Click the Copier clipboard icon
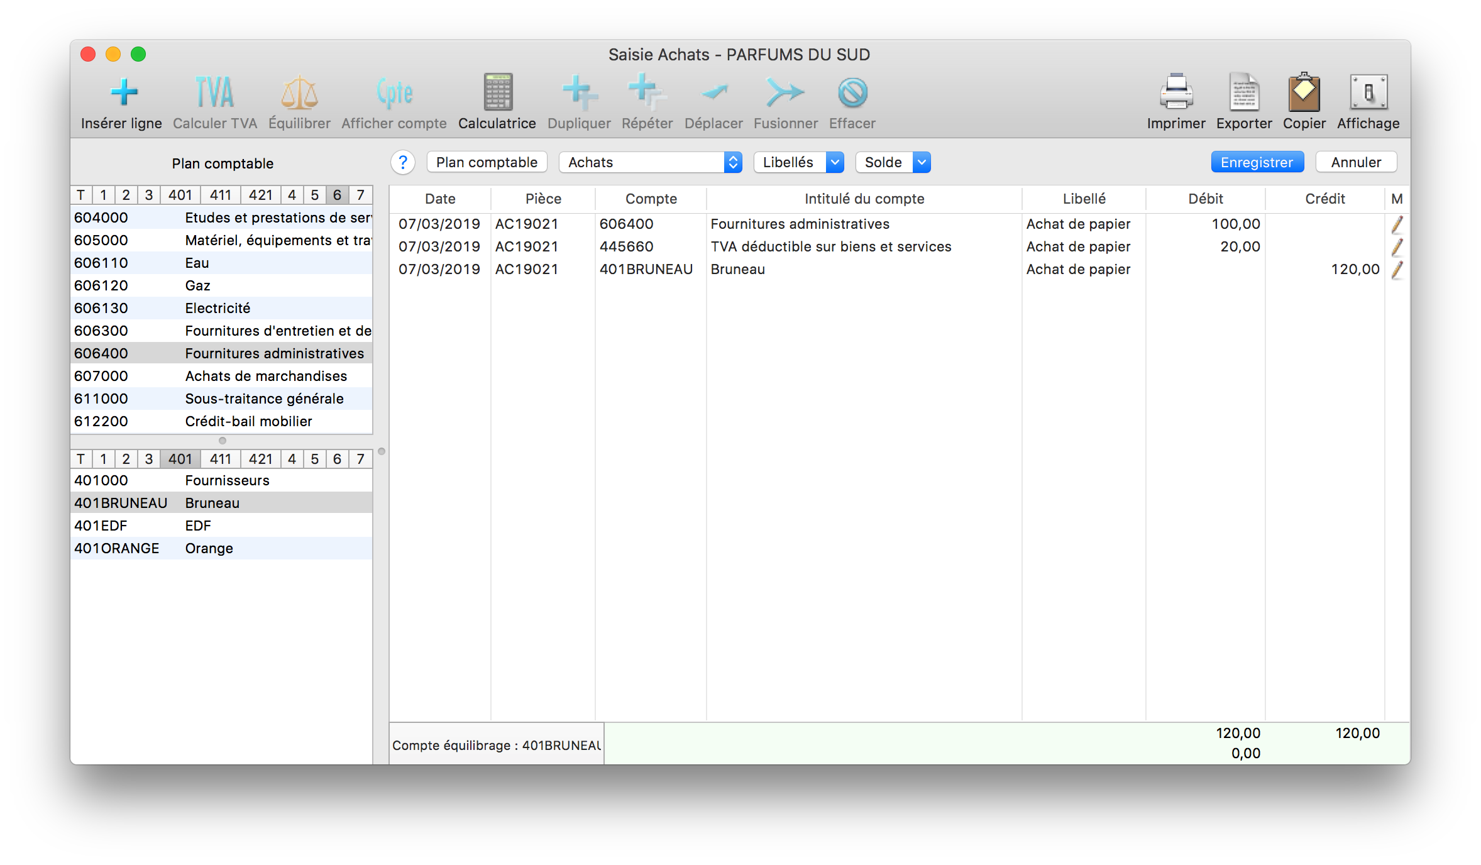This screenshot has width=1481, height=865. [x=1304, y=92]
